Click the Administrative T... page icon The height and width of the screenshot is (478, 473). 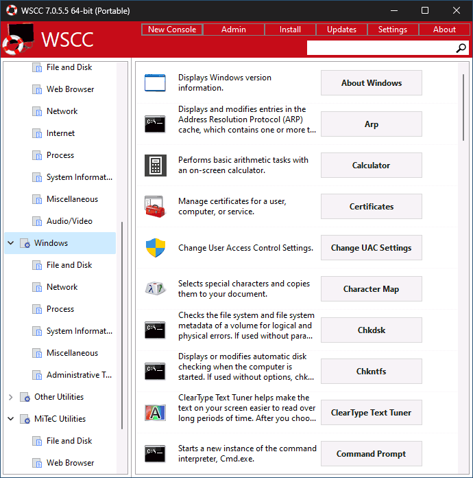pos(37,375)
